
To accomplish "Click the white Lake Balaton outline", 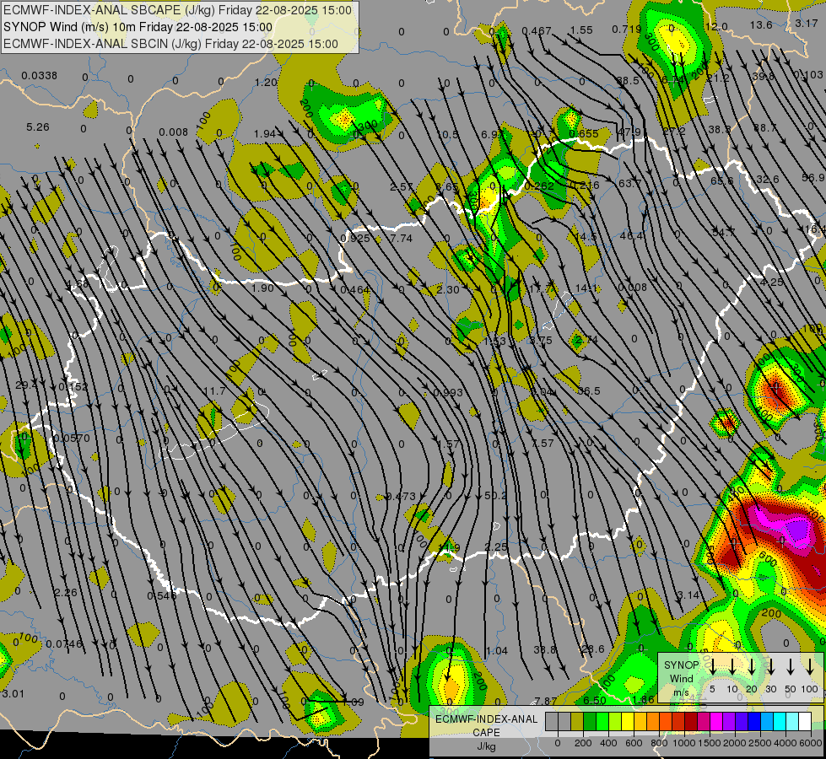I will coord(214,431).
